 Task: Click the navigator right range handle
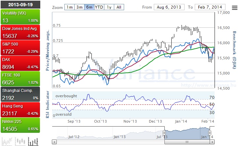[x=210, y=133]
